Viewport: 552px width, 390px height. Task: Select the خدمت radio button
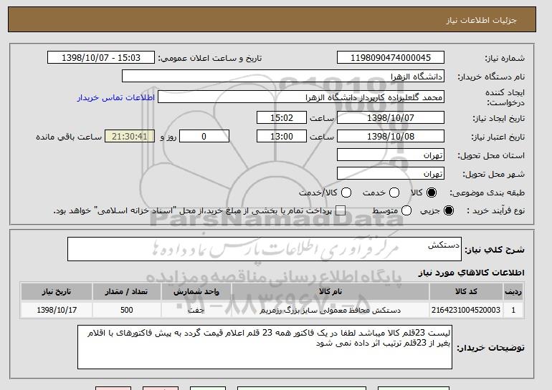394,192
